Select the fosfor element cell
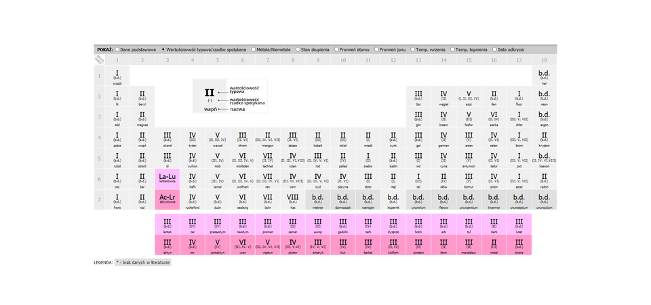 (469, 117)
